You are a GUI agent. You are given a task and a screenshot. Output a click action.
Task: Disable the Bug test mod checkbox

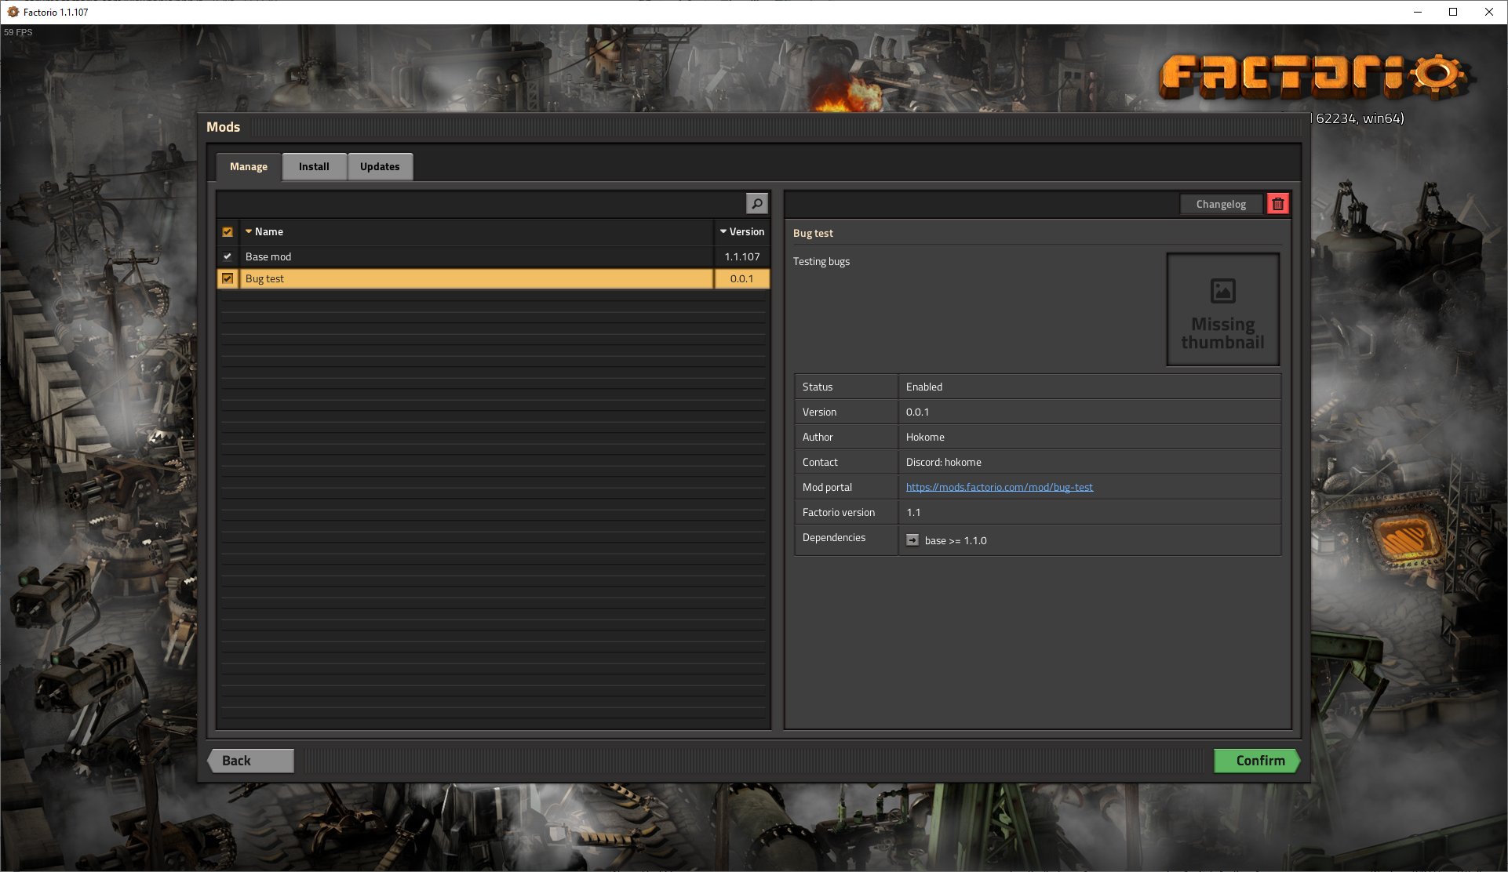[x=228, y=278]
